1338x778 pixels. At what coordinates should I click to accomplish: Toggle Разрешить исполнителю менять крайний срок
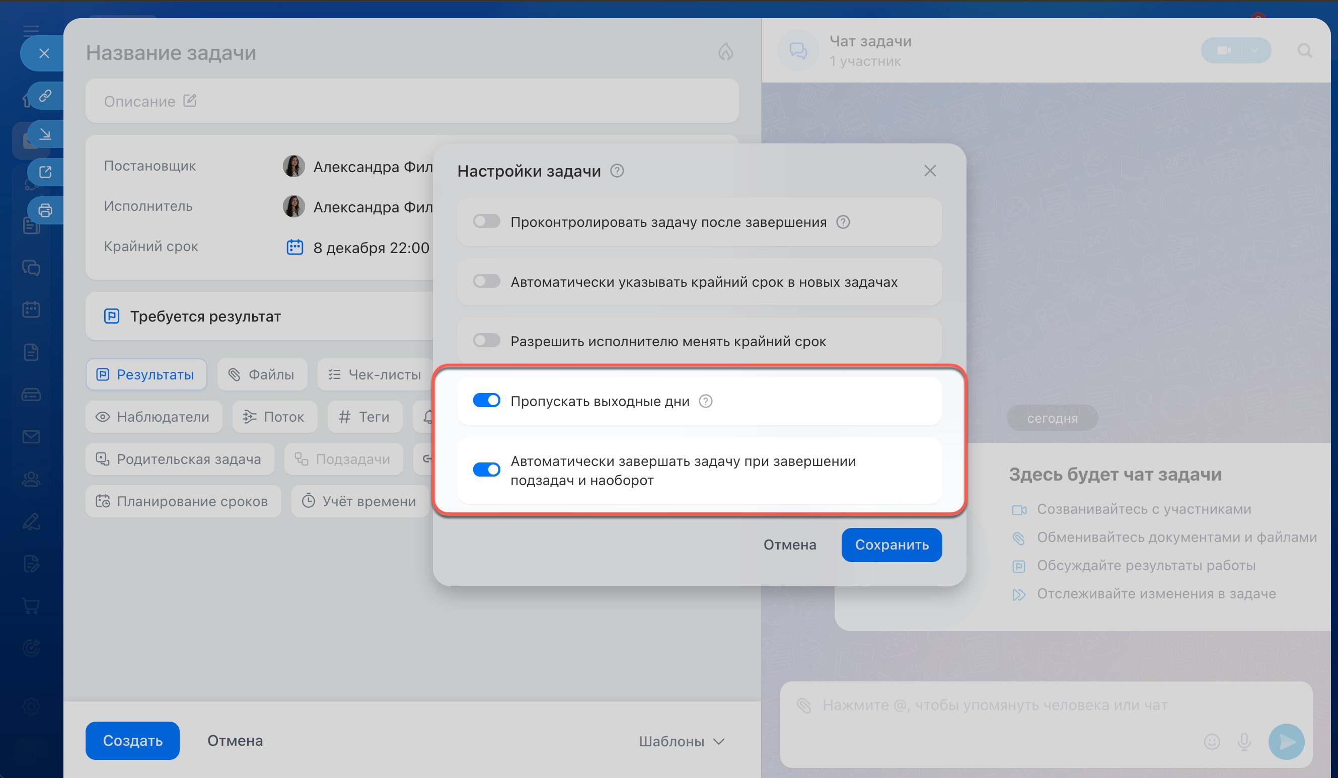(486, 341)
